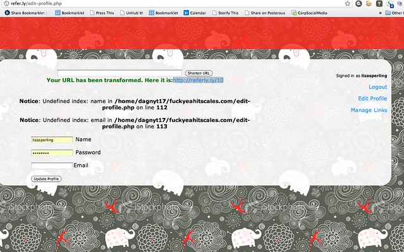Screen dimensions: 404x252
Task: Open the Other bookmarks folder
Action: 395,13
